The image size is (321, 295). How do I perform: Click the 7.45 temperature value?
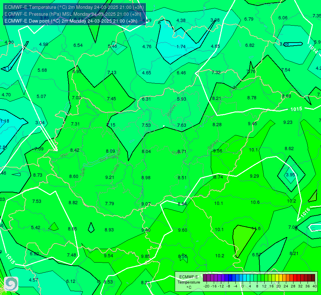(x=111, y=99)
